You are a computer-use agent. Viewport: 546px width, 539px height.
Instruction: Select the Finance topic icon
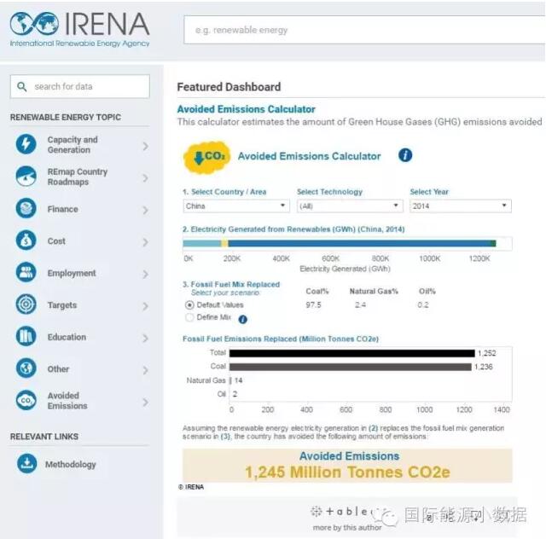pyautogui.click(x=26, y=209)
